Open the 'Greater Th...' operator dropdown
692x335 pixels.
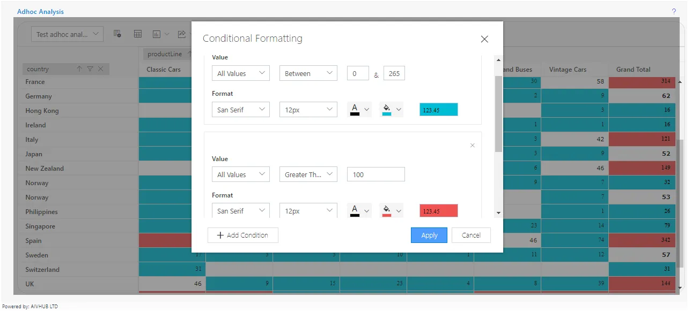point(308,174)
